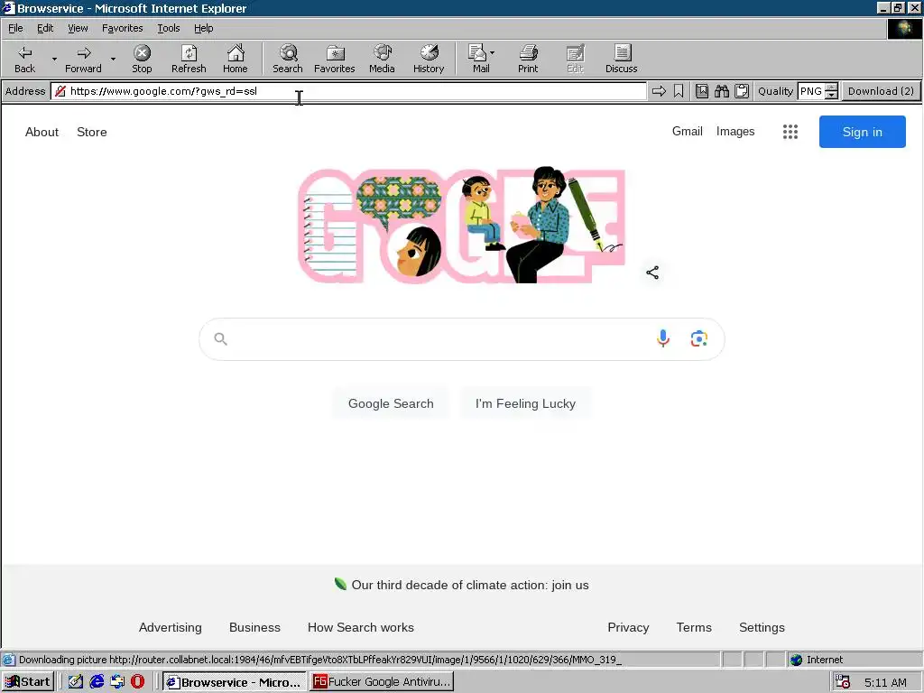Click the insecure page icon in address bar
This screenshot has width=924, height=693.
[60, 91]
